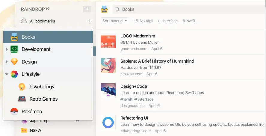Viewport: 266px width, 136px height.
Task: Collapse the Lifestyle collection
Action: [x=7, y=74]
